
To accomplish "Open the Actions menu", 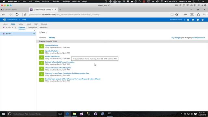I will pyautogui.click(x=45, y=1).
